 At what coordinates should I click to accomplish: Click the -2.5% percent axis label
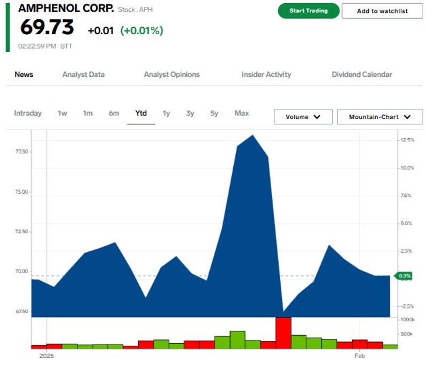407,306
